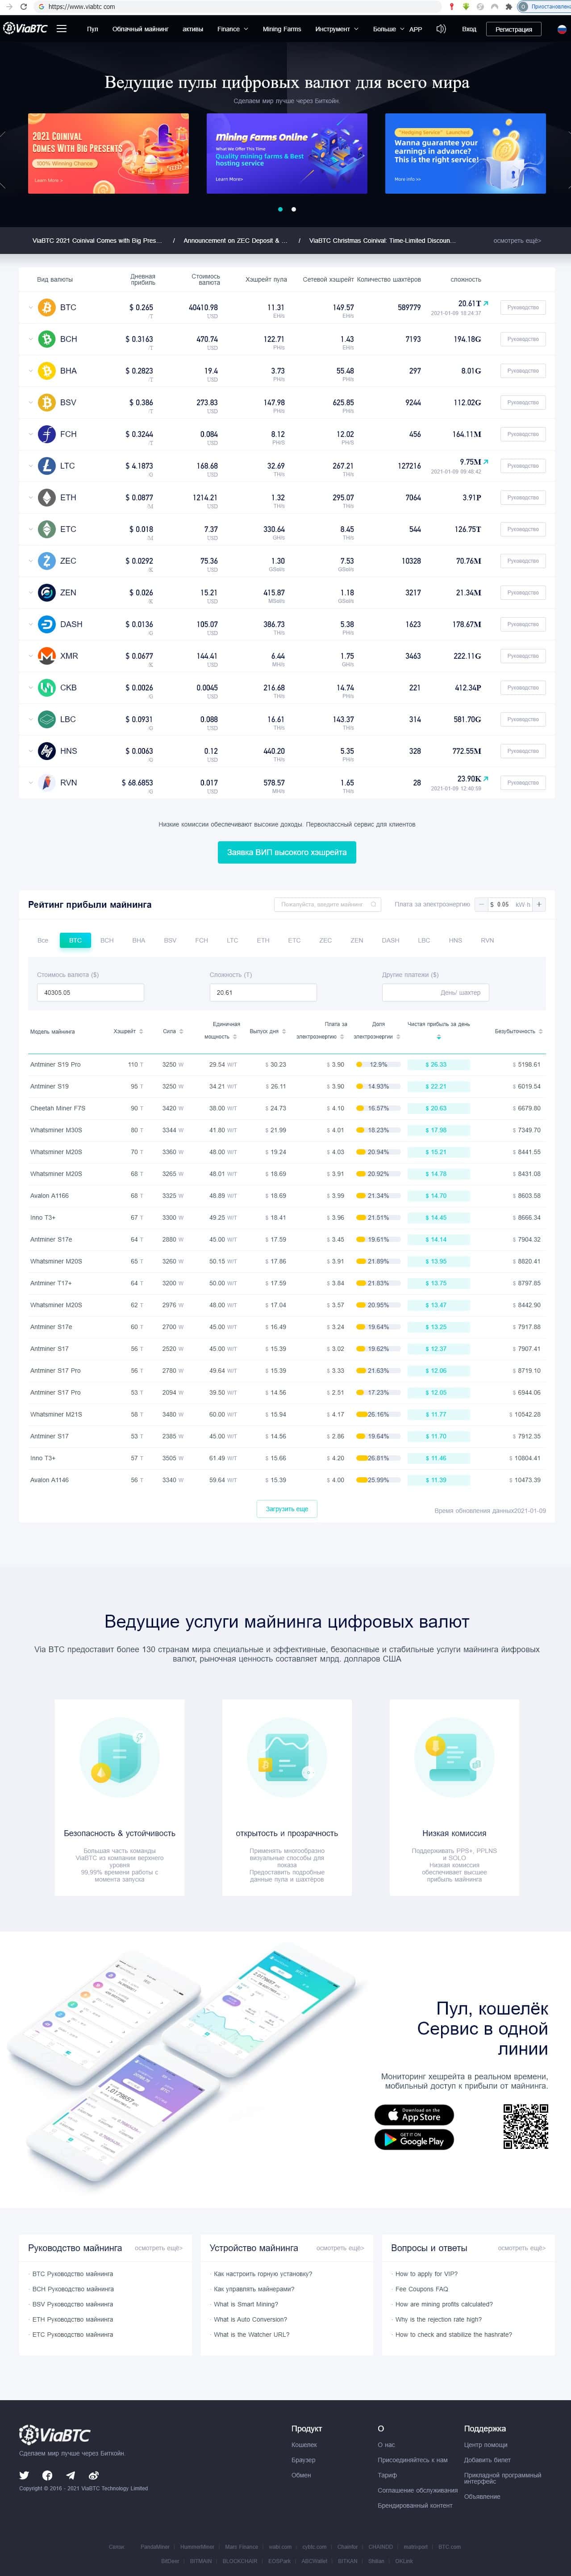The width and height of the screenshot is (571, 2576).
Task: Click the RVN coin icon
Action: pos(46,783)
